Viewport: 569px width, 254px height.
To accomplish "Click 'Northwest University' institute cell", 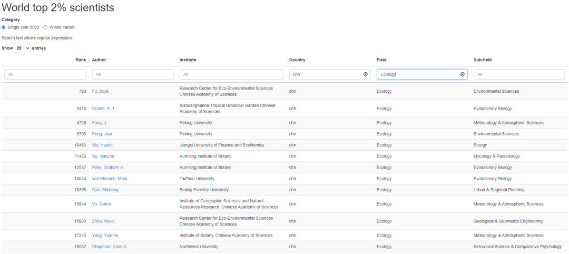I will pos(199,247).
